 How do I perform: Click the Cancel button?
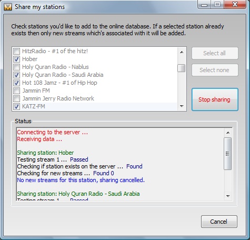pyautogui.click(x=219, y=222)
